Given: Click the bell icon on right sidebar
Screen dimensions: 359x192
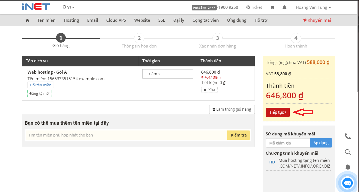Looking at the screenshot, I should coord(348,167).
